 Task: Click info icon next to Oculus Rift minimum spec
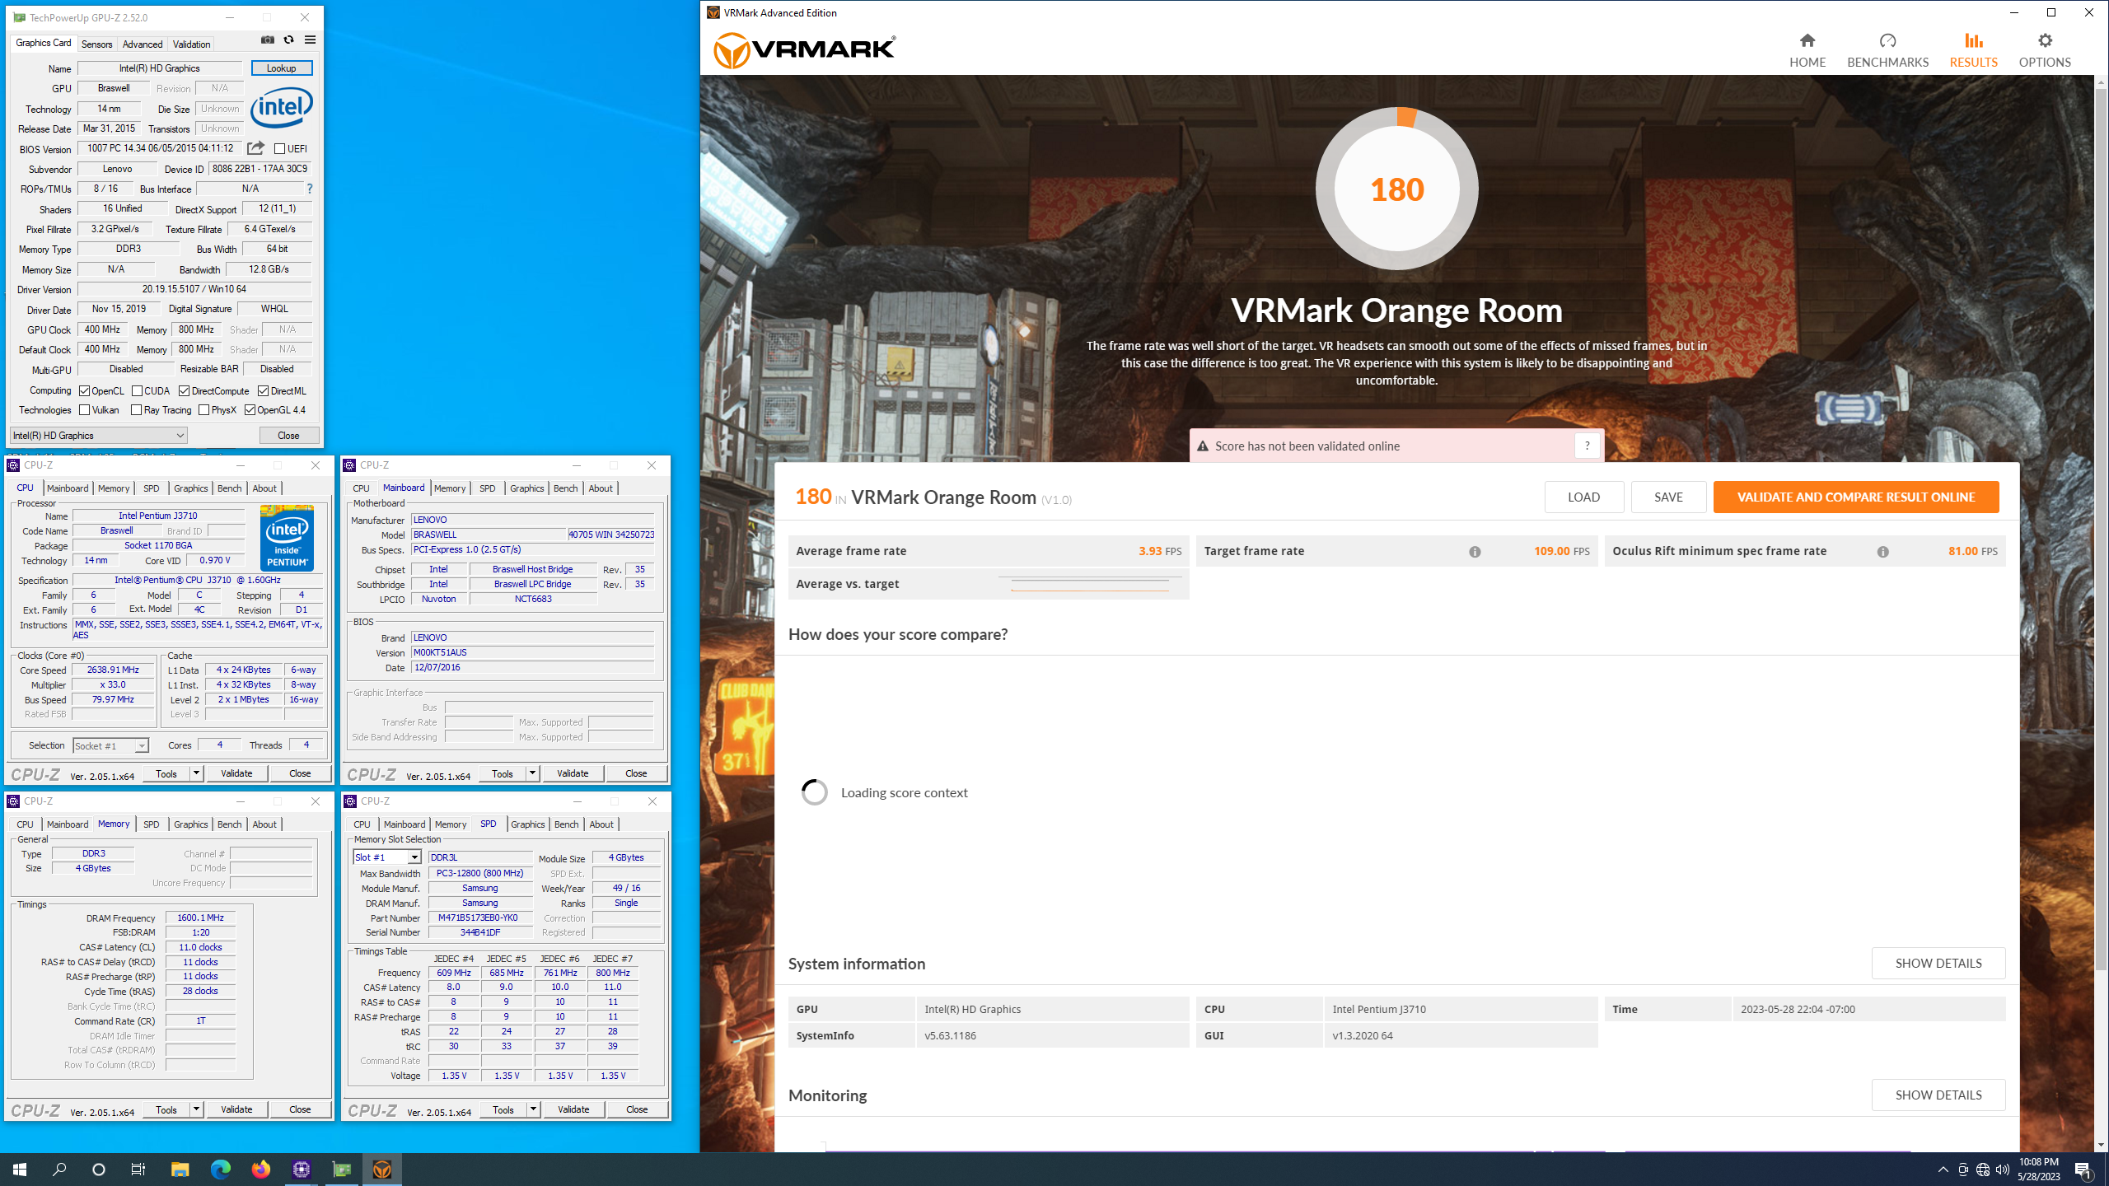click(x=1882, y=552)
